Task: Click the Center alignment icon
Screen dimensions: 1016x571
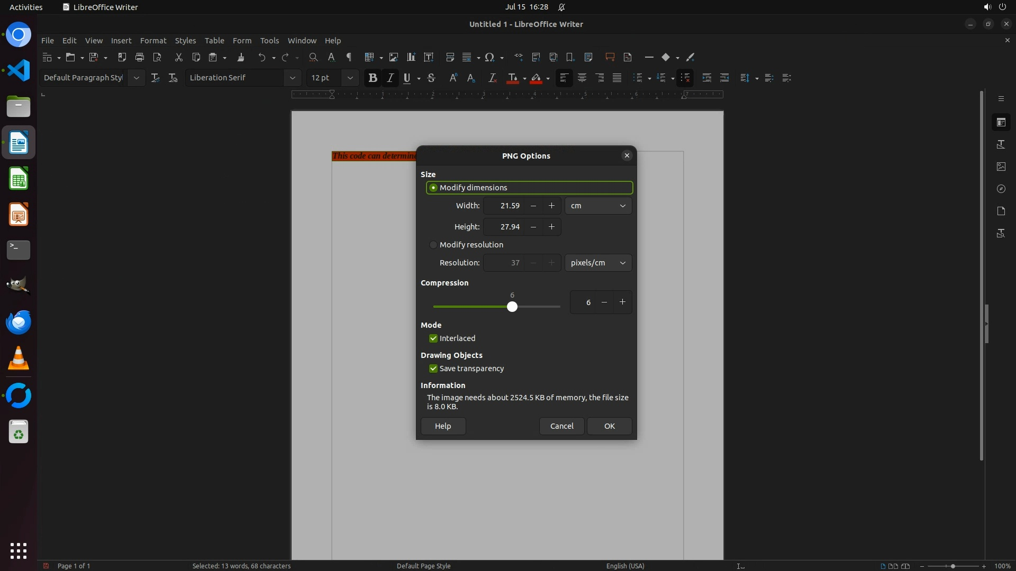Action: [582, 78]
